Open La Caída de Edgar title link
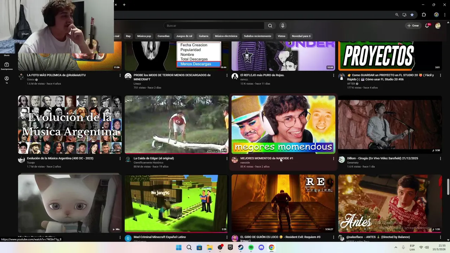The image size is (450, 253). (x=154, y=158)
